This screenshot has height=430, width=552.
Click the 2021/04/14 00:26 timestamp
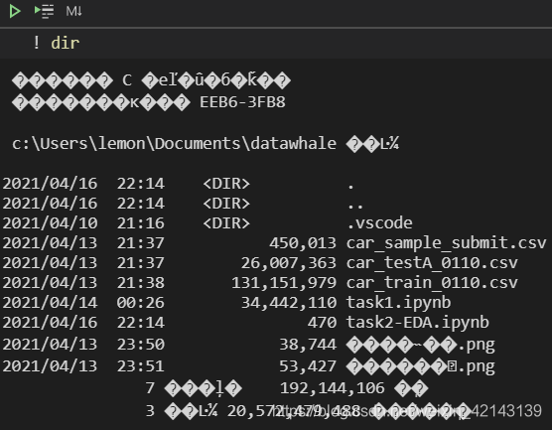(x=83, y=303)
